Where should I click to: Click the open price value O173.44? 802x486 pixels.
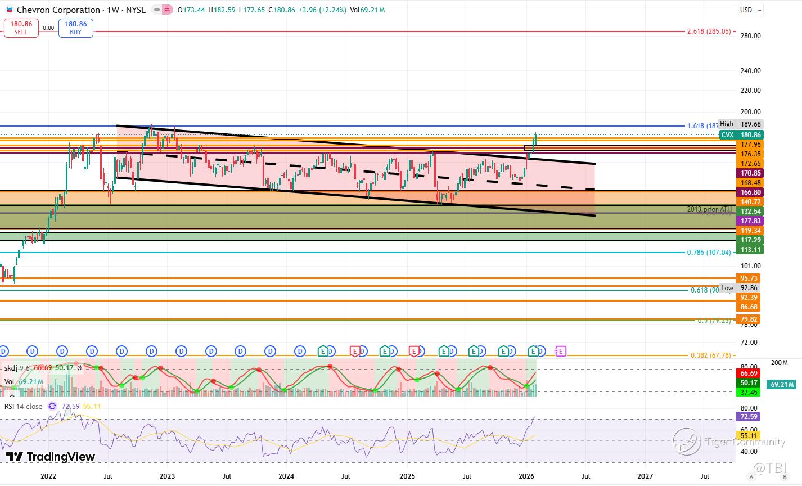191,10
